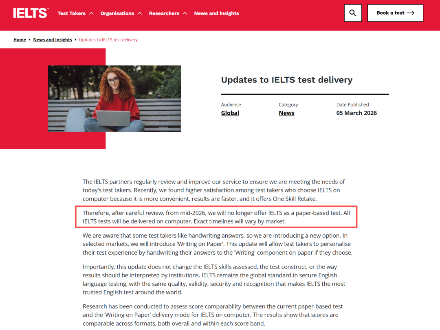Click the published date 05 March 2026
This screenshot has height=330, width=440.
[356, 113]
